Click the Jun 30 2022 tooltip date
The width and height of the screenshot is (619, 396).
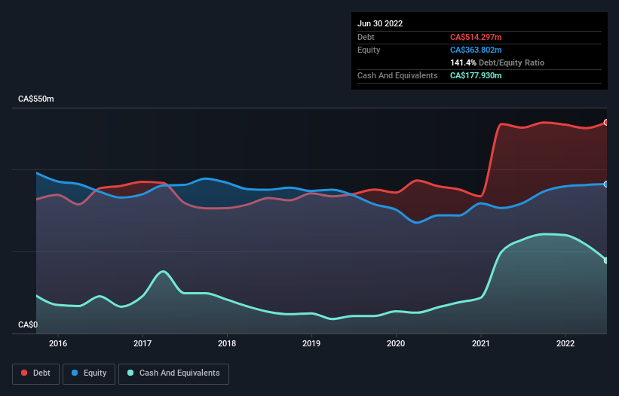(380, 23)
